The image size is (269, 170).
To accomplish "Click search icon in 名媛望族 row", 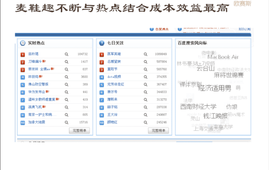I will [x=145, y=62].
